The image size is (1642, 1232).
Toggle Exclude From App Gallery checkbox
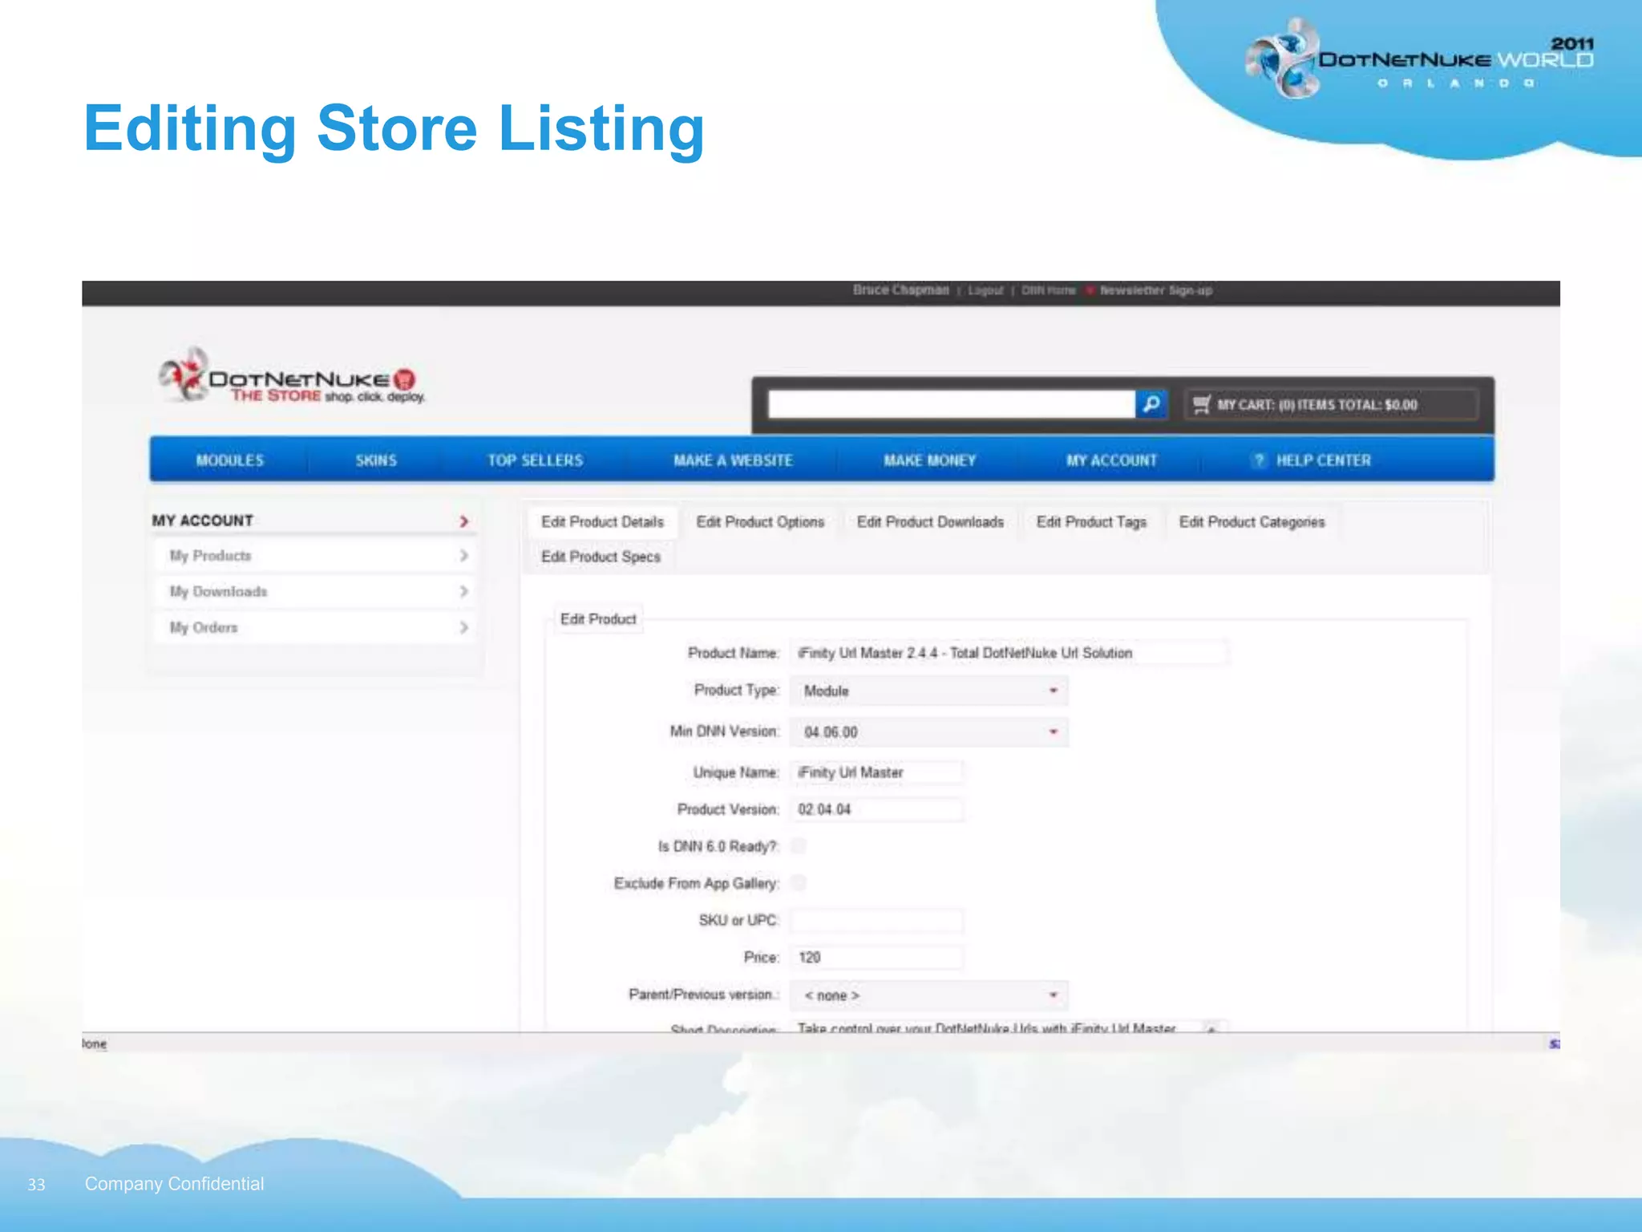pos(799,883)
